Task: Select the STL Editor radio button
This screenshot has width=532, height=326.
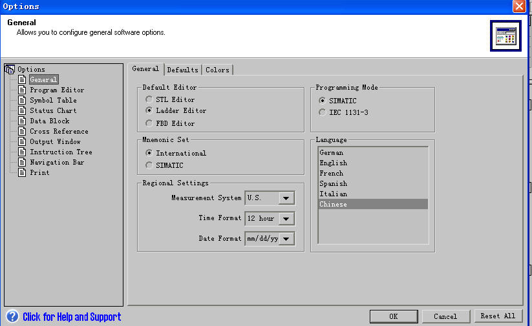Action: click(149, 100)
